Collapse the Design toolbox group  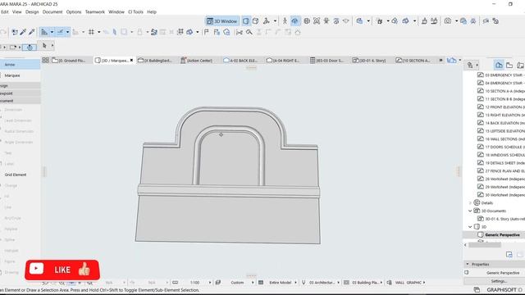[20, 86]
